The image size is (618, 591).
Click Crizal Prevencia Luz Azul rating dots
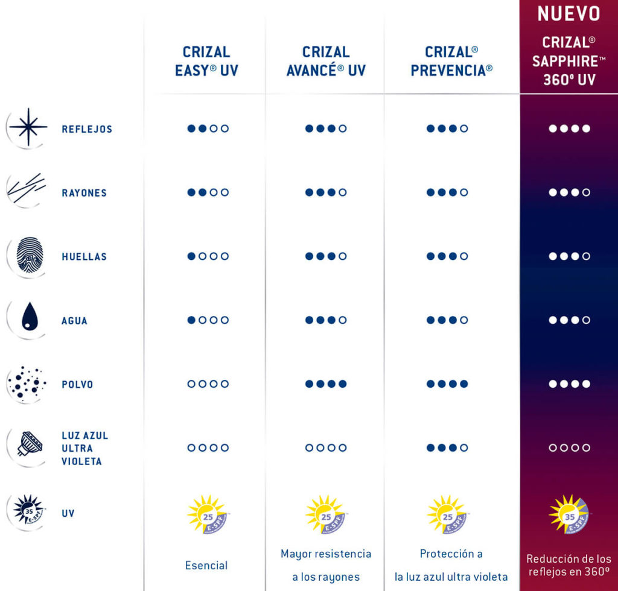point(447,447)
